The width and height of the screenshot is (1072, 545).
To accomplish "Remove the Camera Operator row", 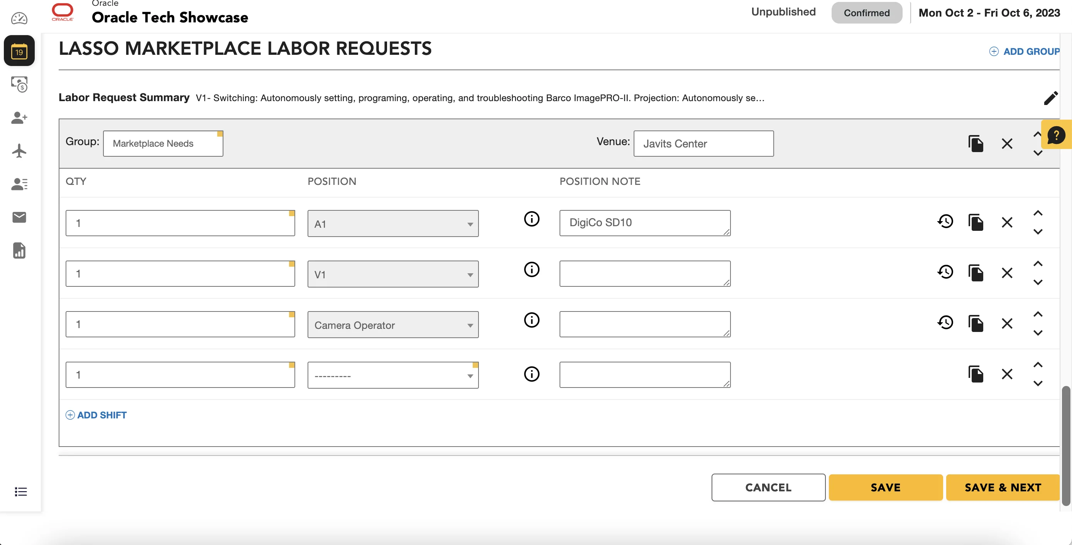I will click(x=1007, y=323).
